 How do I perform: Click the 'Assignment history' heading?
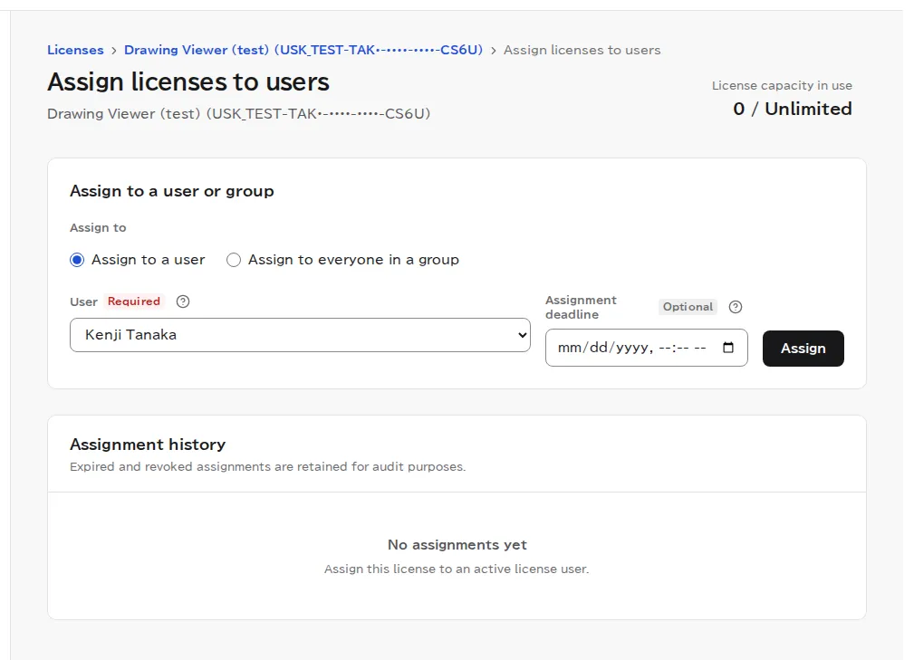[148, 445]
